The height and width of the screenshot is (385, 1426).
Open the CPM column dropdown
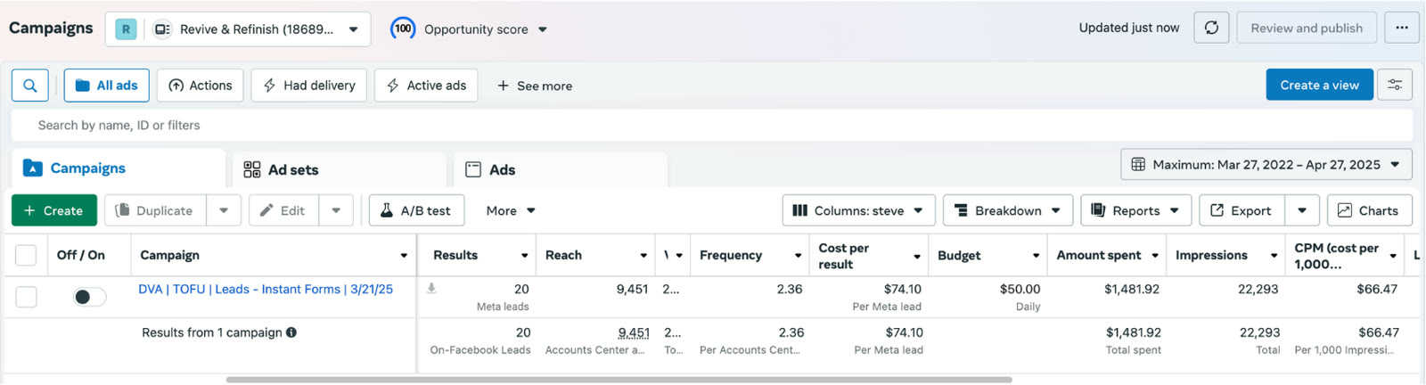pos(1393,257)
